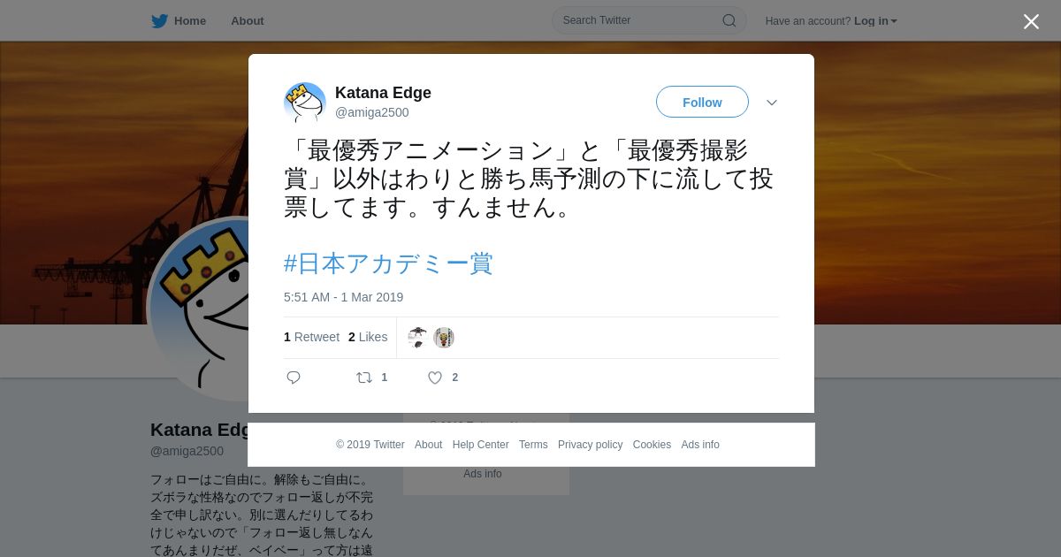
Task: Retweet the Katana Edge tweet
Action: point(364,378)
